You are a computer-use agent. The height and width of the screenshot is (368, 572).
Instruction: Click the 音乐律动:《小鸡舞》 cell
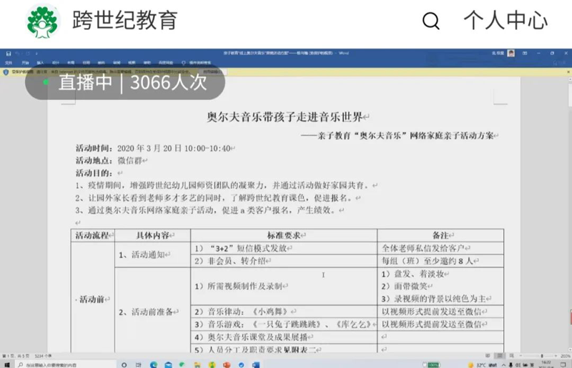[x=284, y=312]
